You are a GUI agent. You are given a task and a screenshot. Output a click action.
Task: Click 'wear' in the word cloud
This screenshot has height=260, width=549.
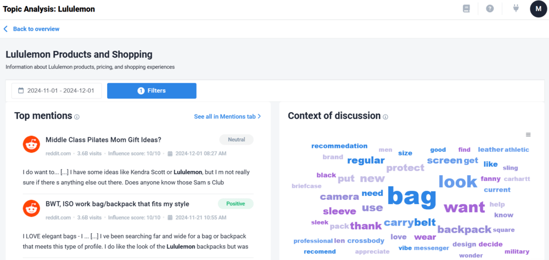[x=425, y=238]
